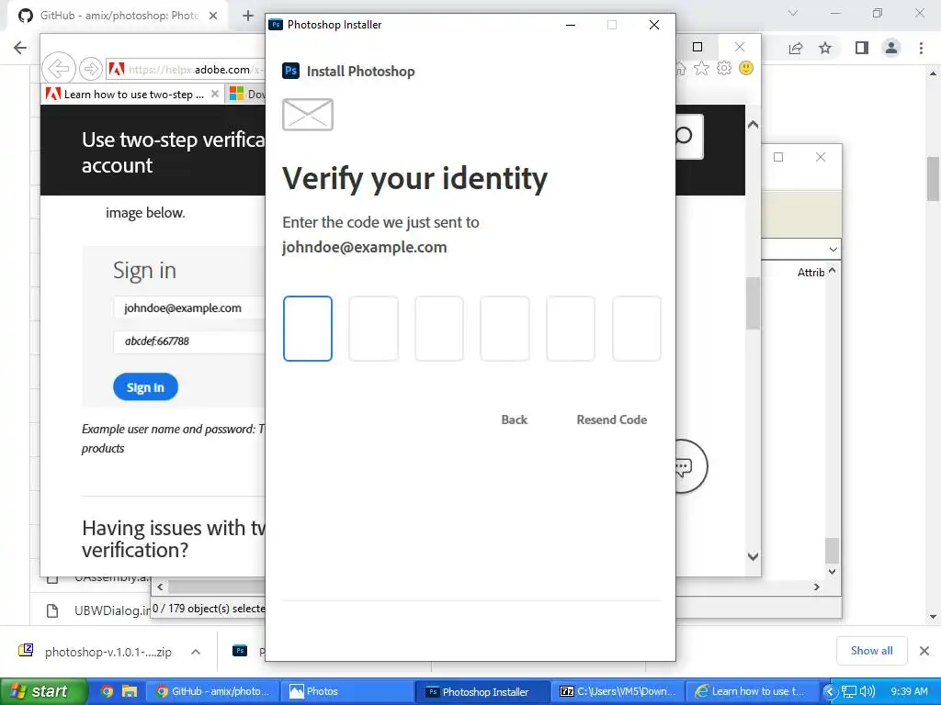The image size is (941, 705).
Task: Click the password field showing abcdef:667788
Action: tap(189, 341)
